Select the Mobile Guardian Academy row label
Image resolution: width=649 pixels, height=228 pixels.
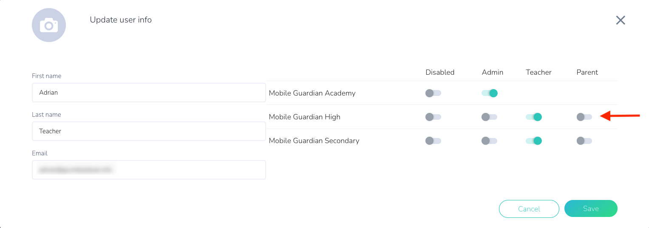point(312,93)
